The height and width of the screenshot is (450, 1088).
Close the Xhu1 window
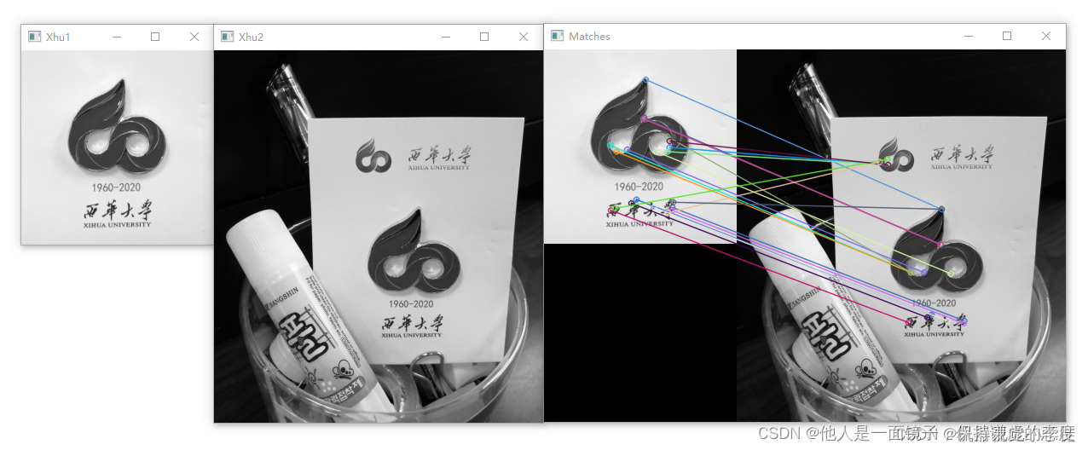(x=194, y=37)
